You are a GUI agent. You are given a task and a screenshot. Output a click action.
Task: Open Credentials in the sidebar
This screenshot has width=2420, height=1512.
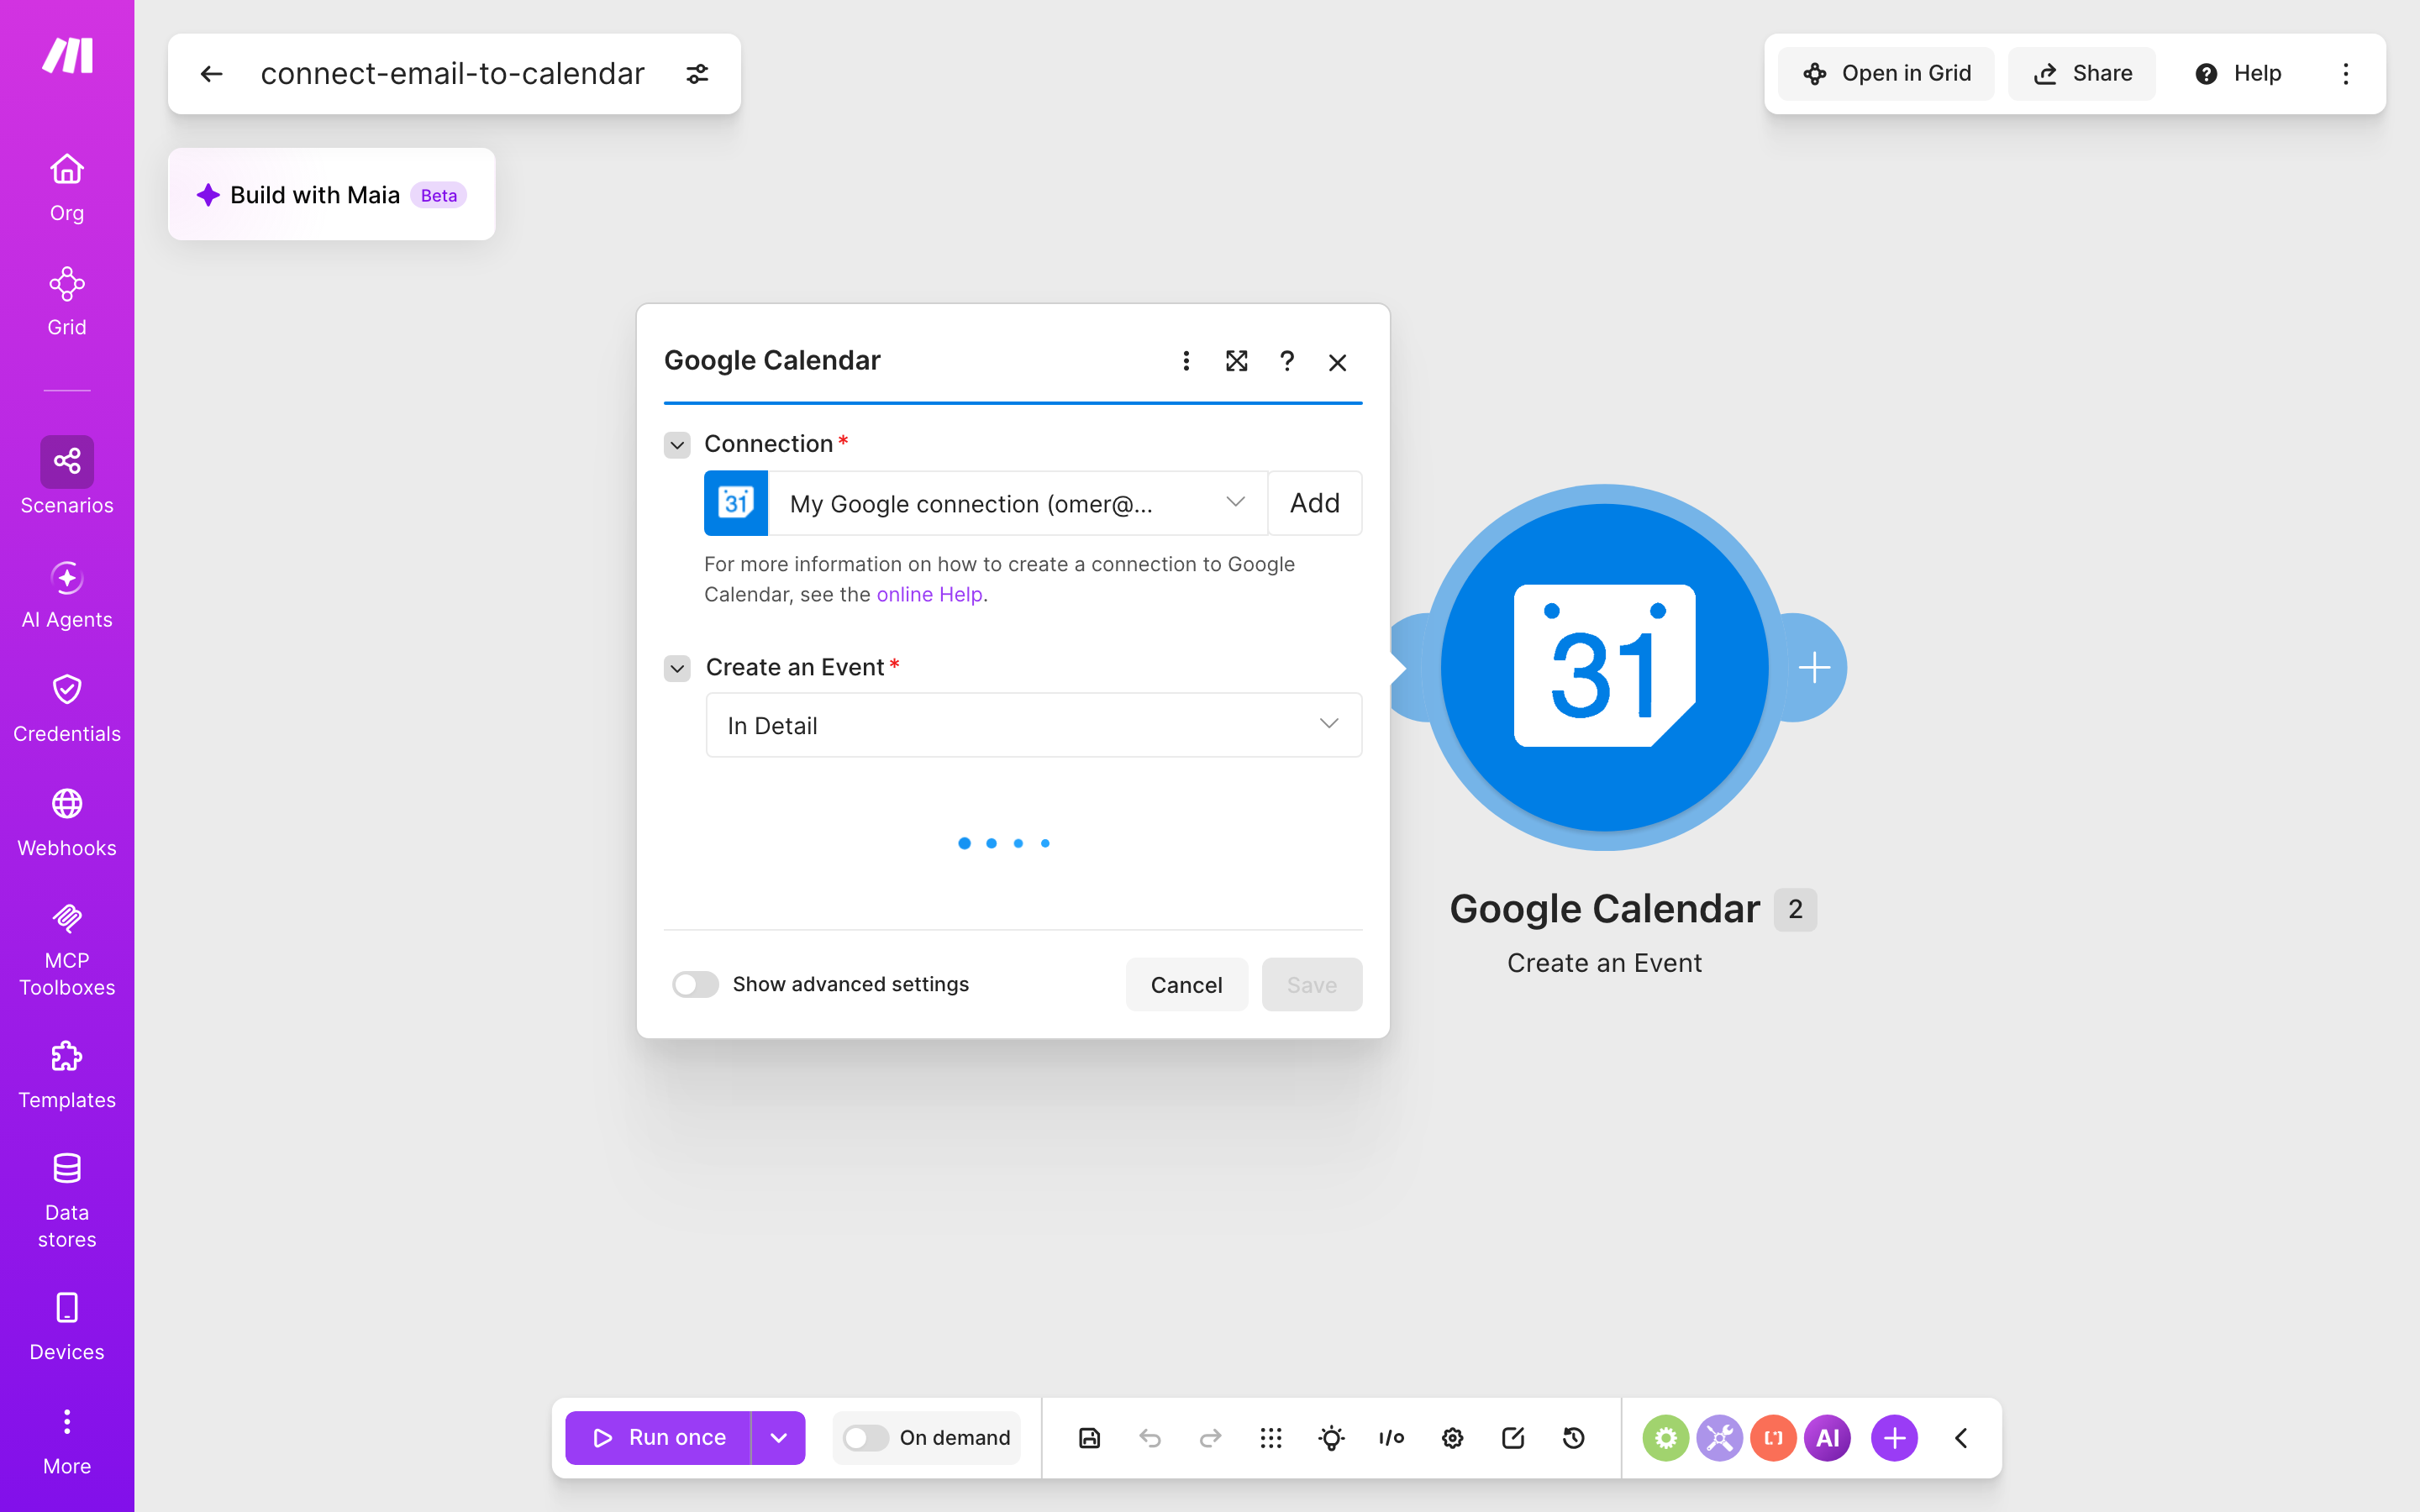tap(67, 708)
